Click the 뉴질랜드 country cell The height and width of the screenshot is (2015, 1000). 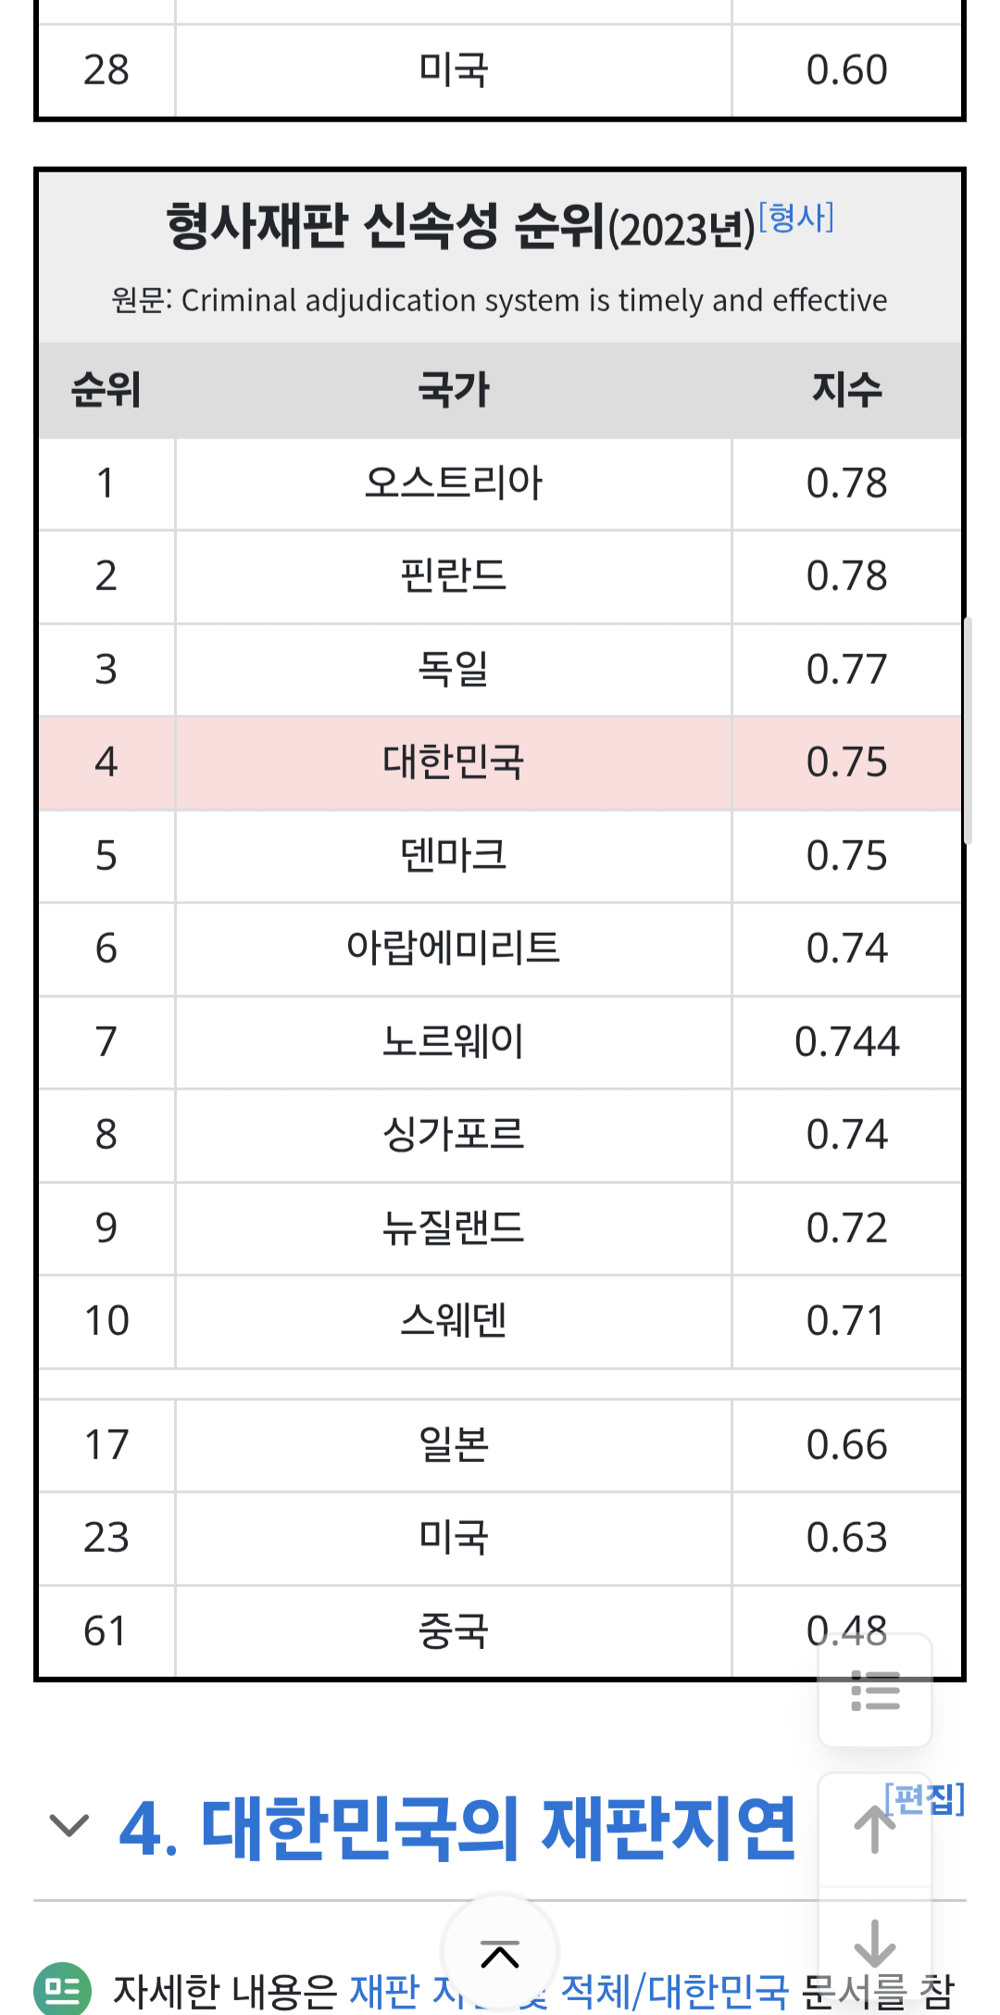[453, 1228]
